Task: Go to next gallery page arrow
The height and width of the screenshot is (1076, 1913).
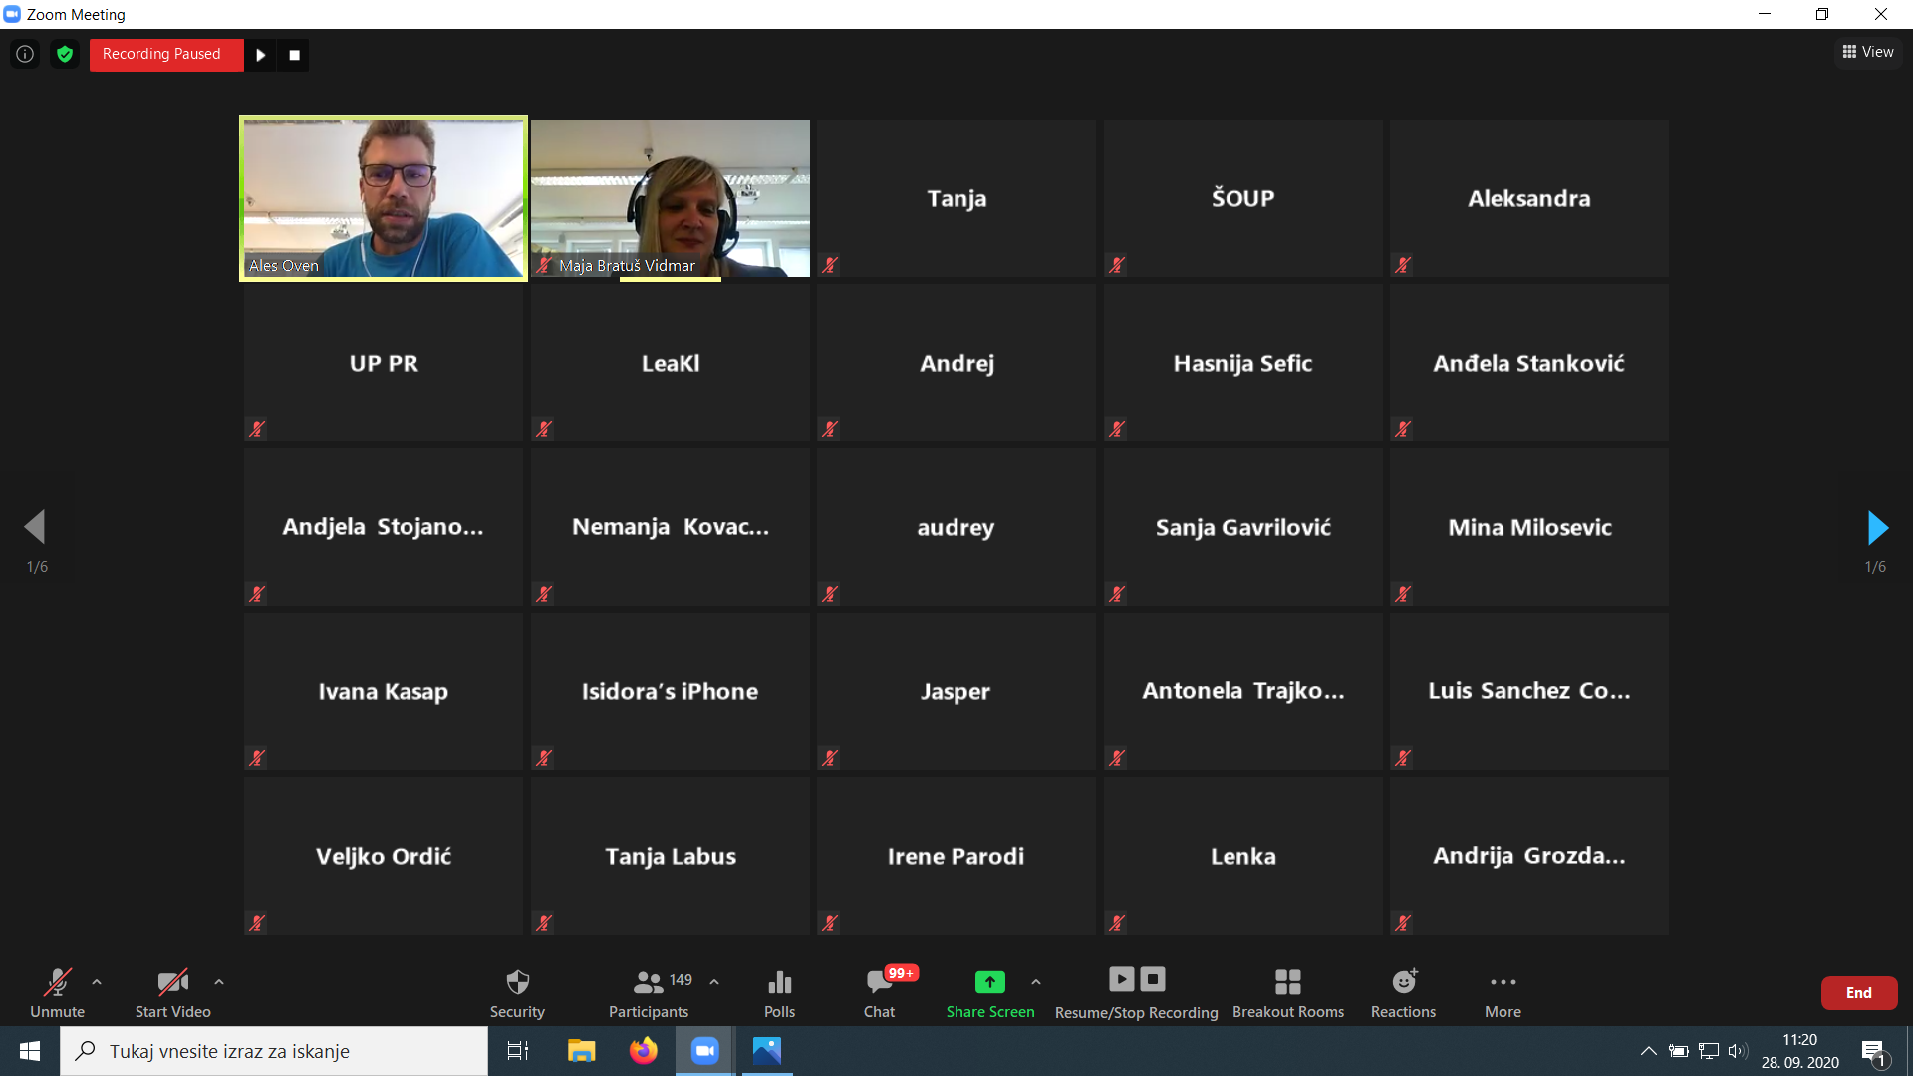Action: click(x=1877, y=528)
